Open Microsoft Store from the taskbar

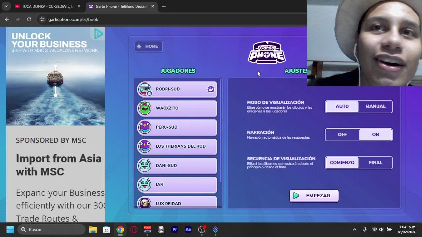click(106, 229)
